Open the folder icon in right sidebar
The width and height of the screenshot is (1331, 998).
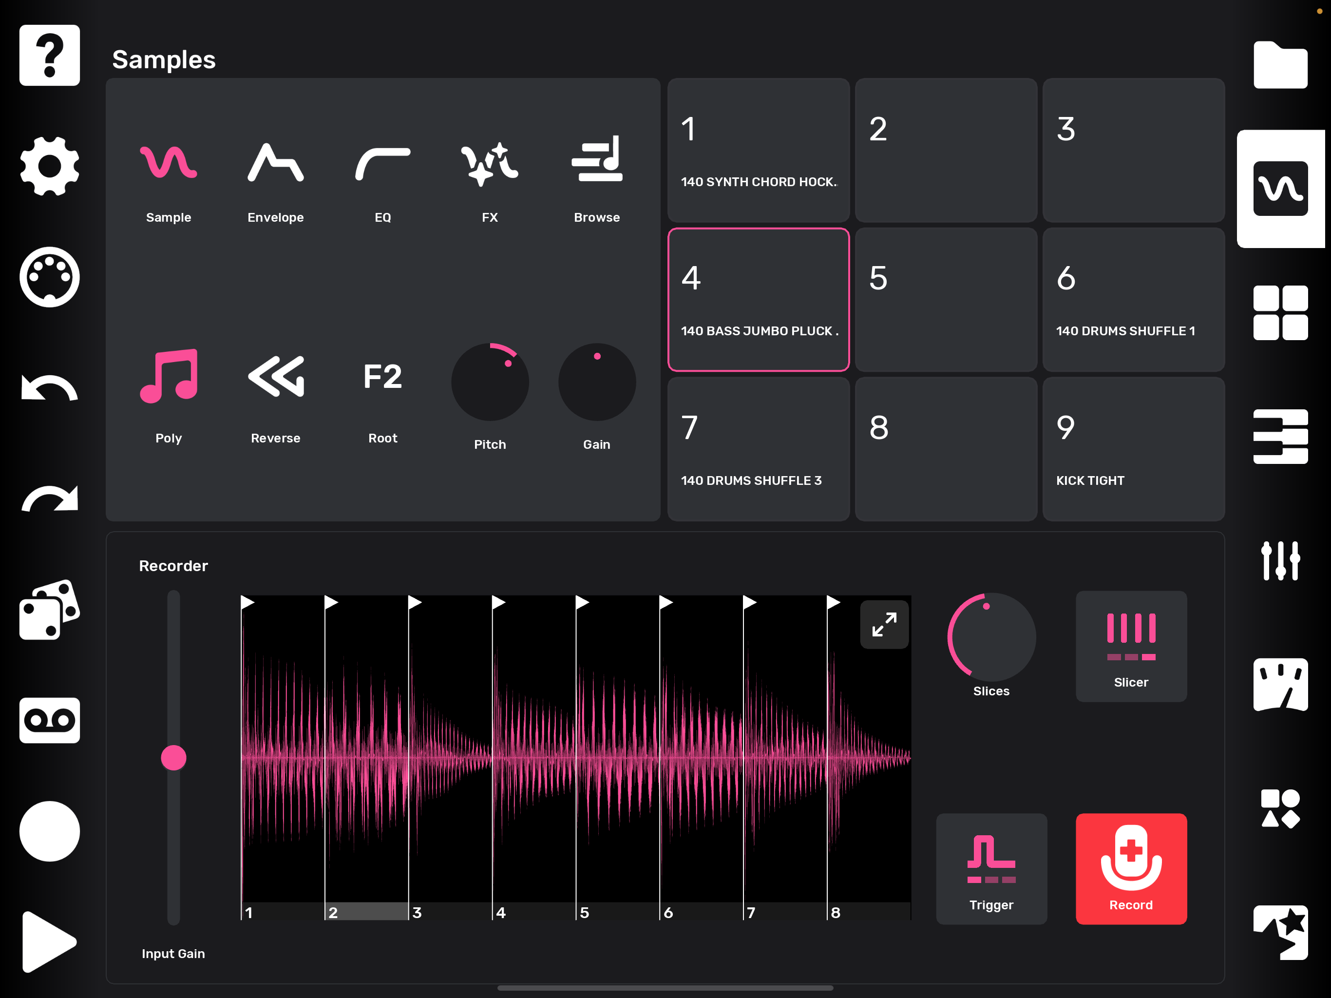[x=1280, y=65]
